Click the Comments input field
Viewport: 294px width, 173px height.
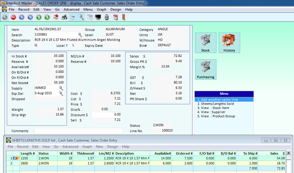[79, 131]
